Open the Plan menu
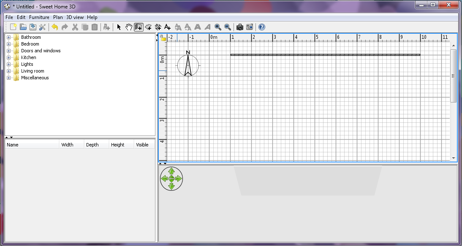The height and width of the screenshot is (246, 462). (x=58, y=17)
